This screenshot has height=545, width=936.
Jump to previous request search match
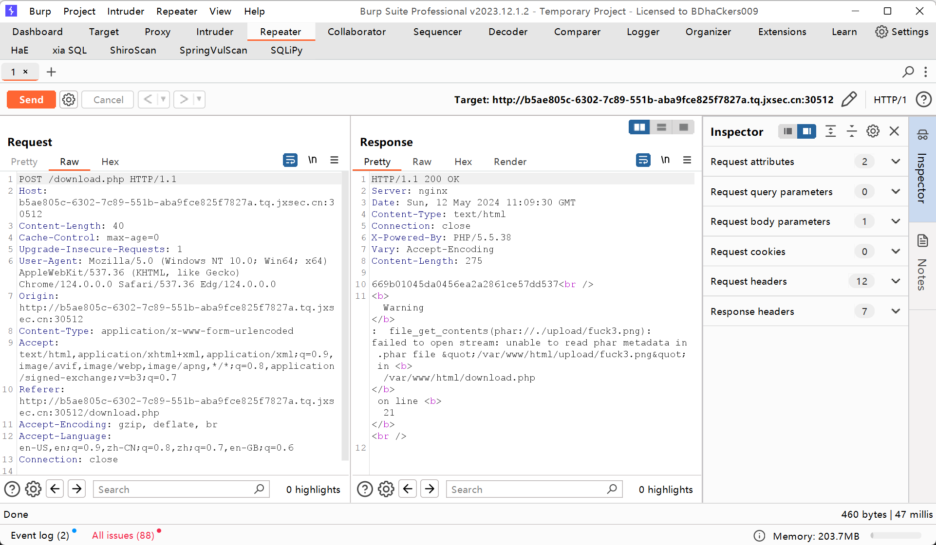55,489
